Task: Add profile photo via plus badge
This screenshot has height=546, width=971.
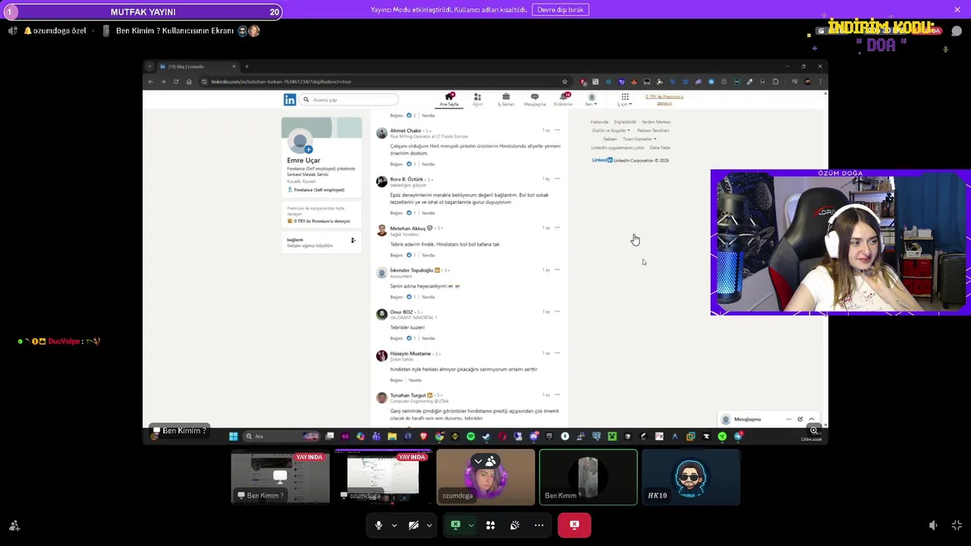Action: [x=308, y=149]
